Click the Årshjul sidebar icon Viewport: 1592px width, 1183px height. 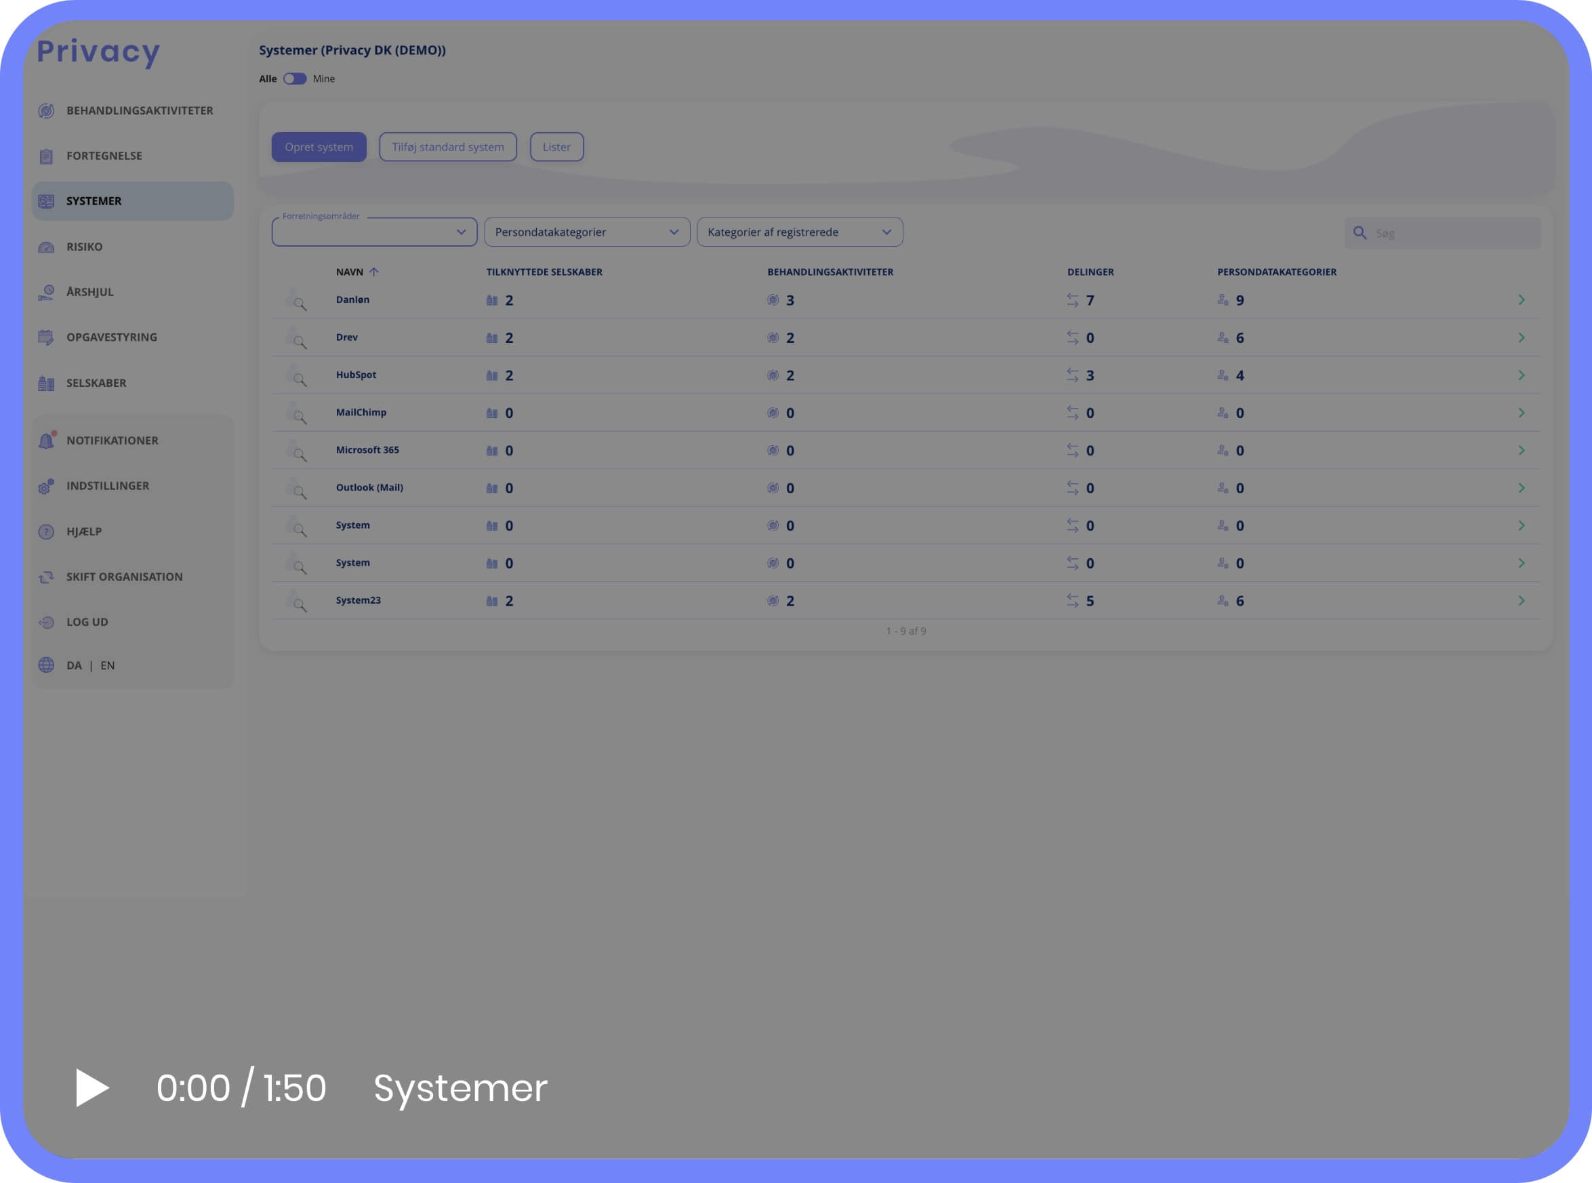click(x=47, y=292)
